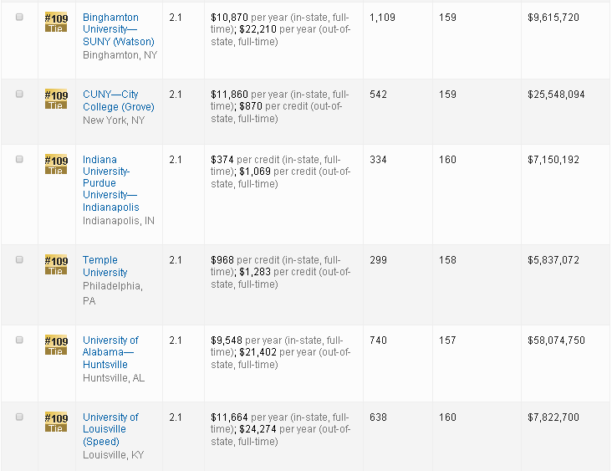This screenshot has height=471, width=612.
Task: Click the #109 Tie badge next to Temple University
Action: pyautogui.click(x=56, y=264)
